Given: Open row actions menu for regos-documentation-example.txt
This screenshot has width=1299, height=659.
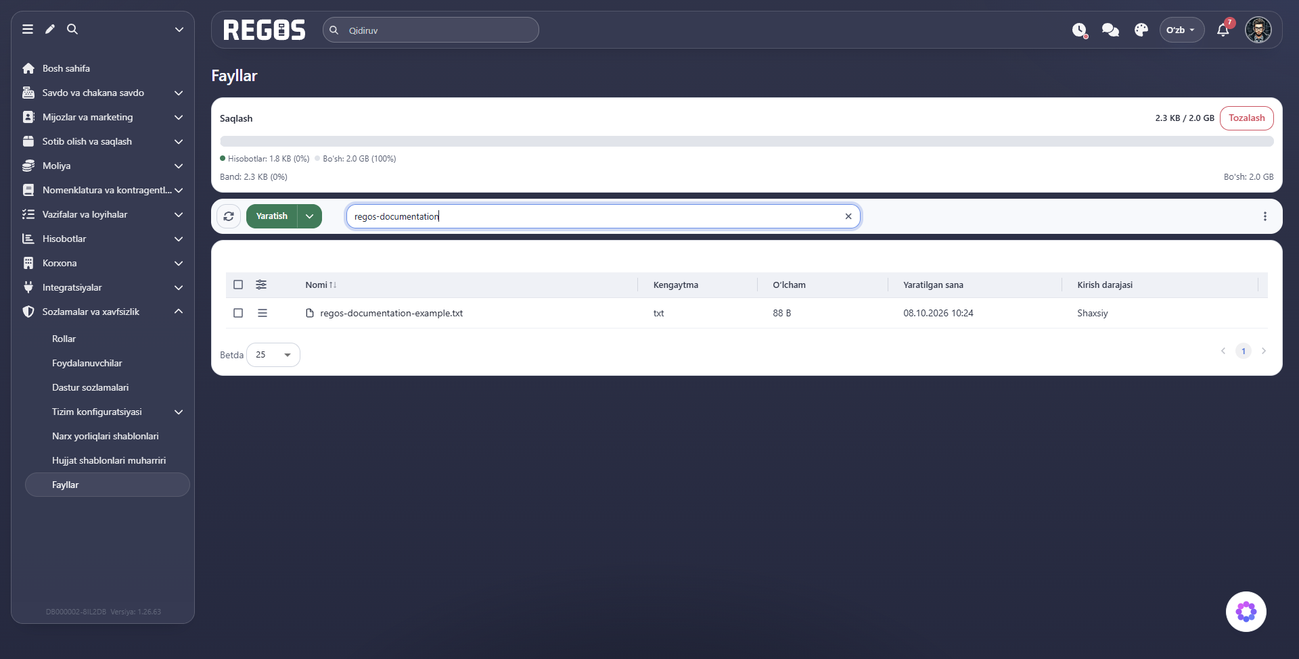Looking at the screenshot, I should pyautogui.click(x=263, y=313).
